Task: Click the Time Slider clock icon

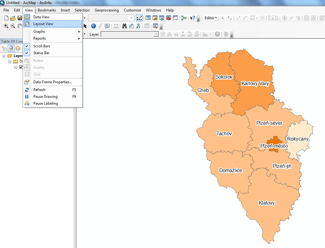Action: [x=147, y=26]
